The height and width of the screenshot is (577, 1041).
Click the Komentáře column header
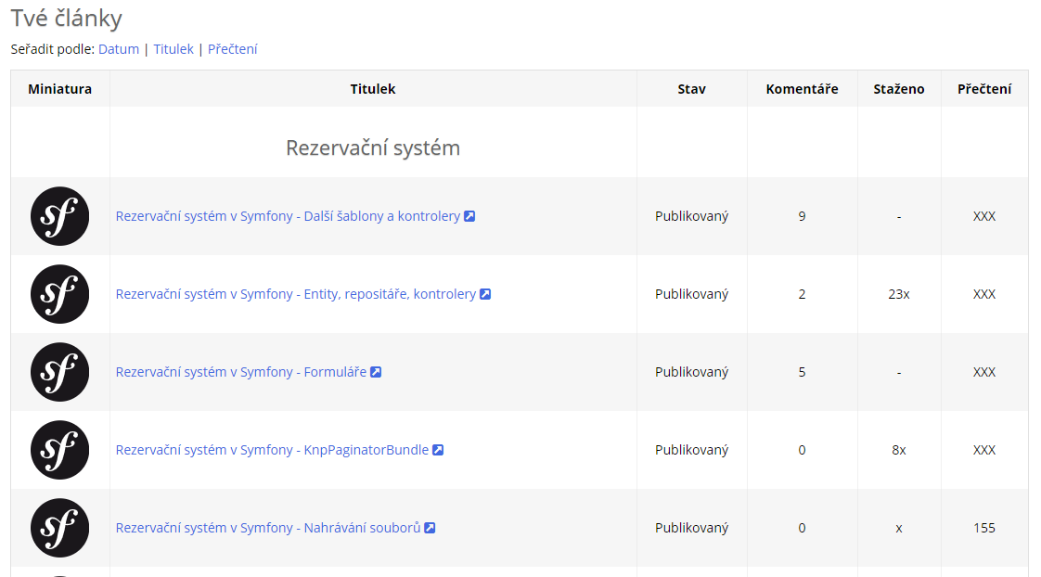(802, 89)
